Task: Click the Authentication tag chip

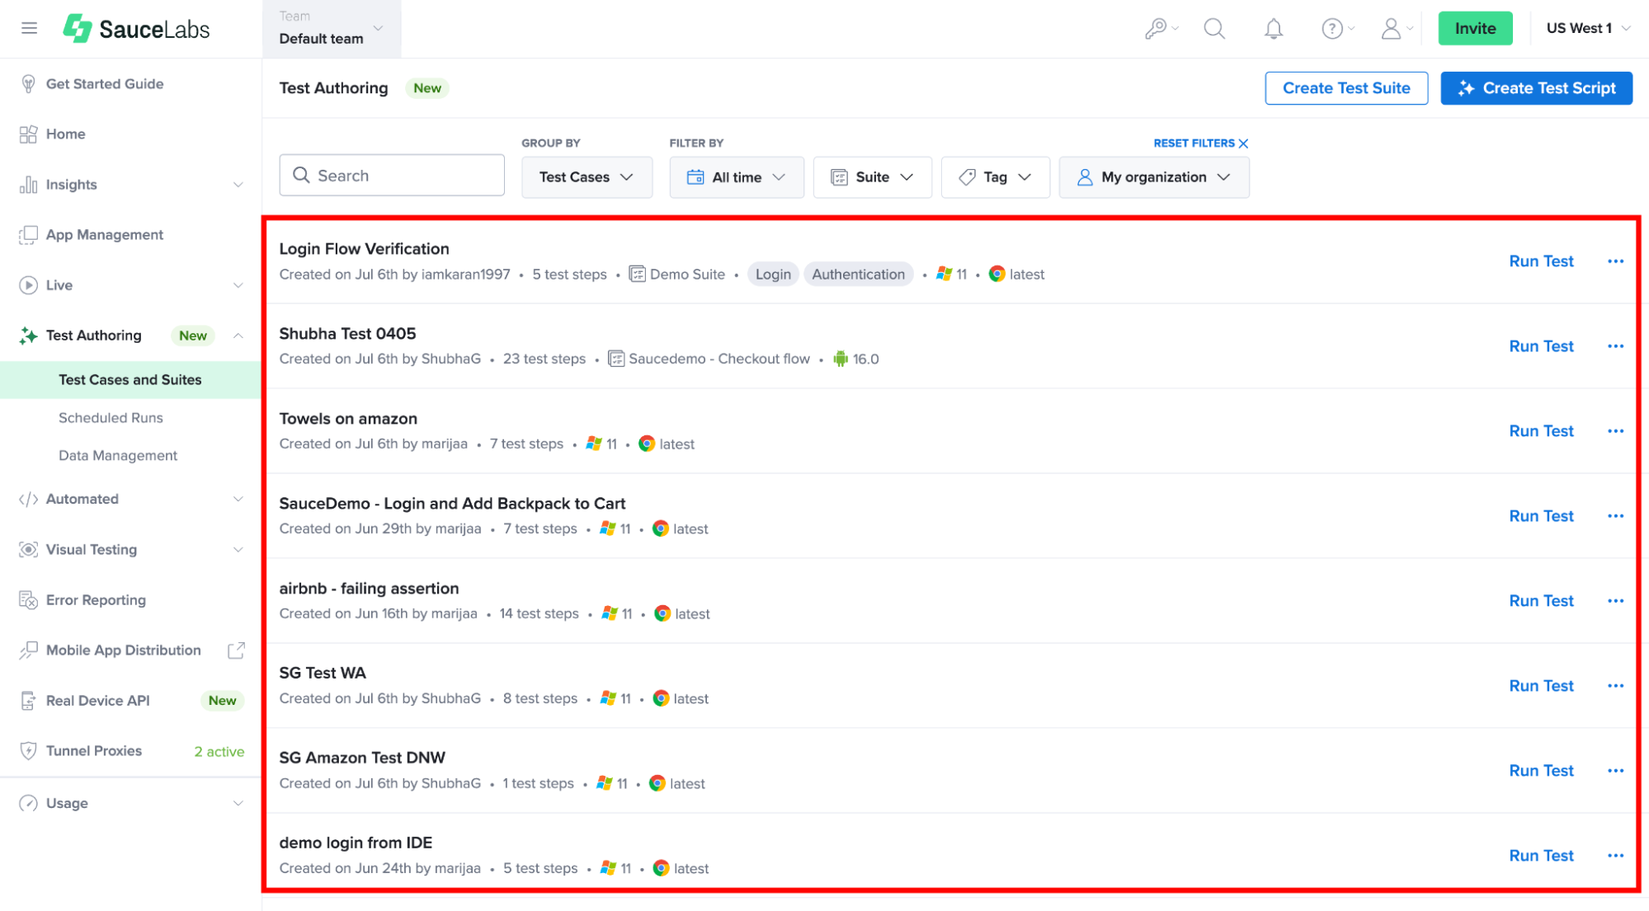Action: (x=858, y=275)
